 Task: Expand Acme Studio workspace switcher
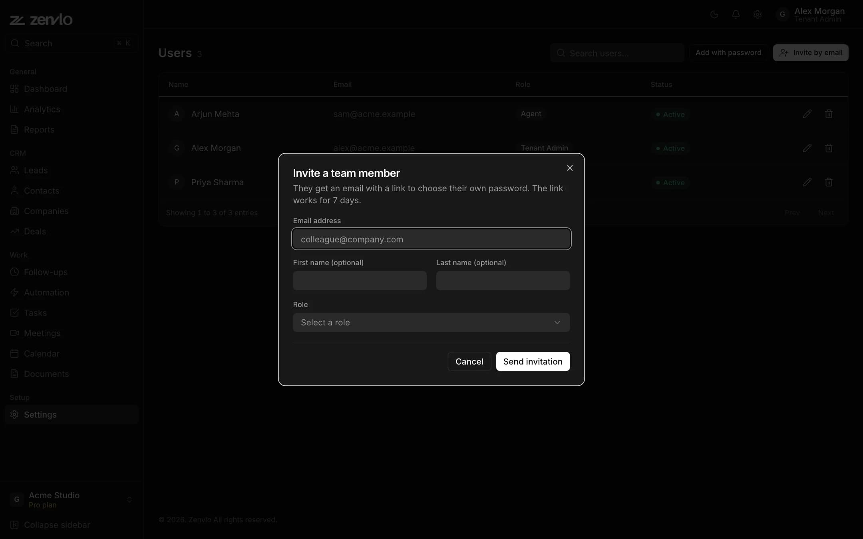pyautogui.click(x=72, y=499)
